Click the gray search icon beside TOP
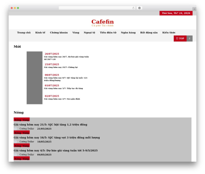 [x=189, y=38]
